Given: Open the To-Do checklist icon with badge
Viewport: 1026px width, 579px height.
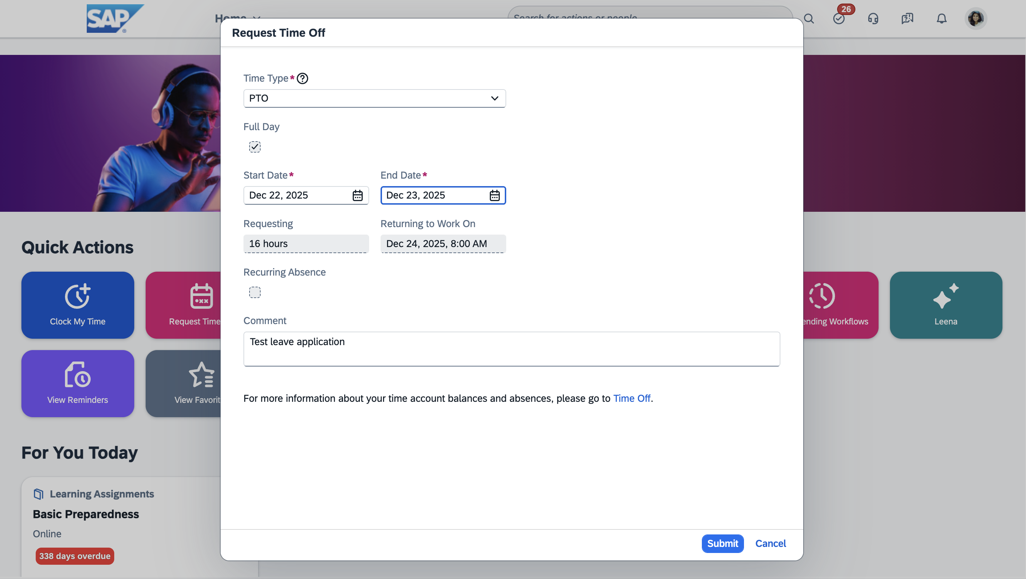Looking at the screenshot, I should pyautogui.click(x=839, y=18).
